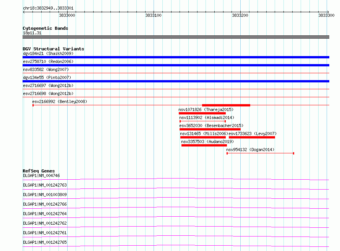Click the blue bar below dgv184n21

point(176,57)
